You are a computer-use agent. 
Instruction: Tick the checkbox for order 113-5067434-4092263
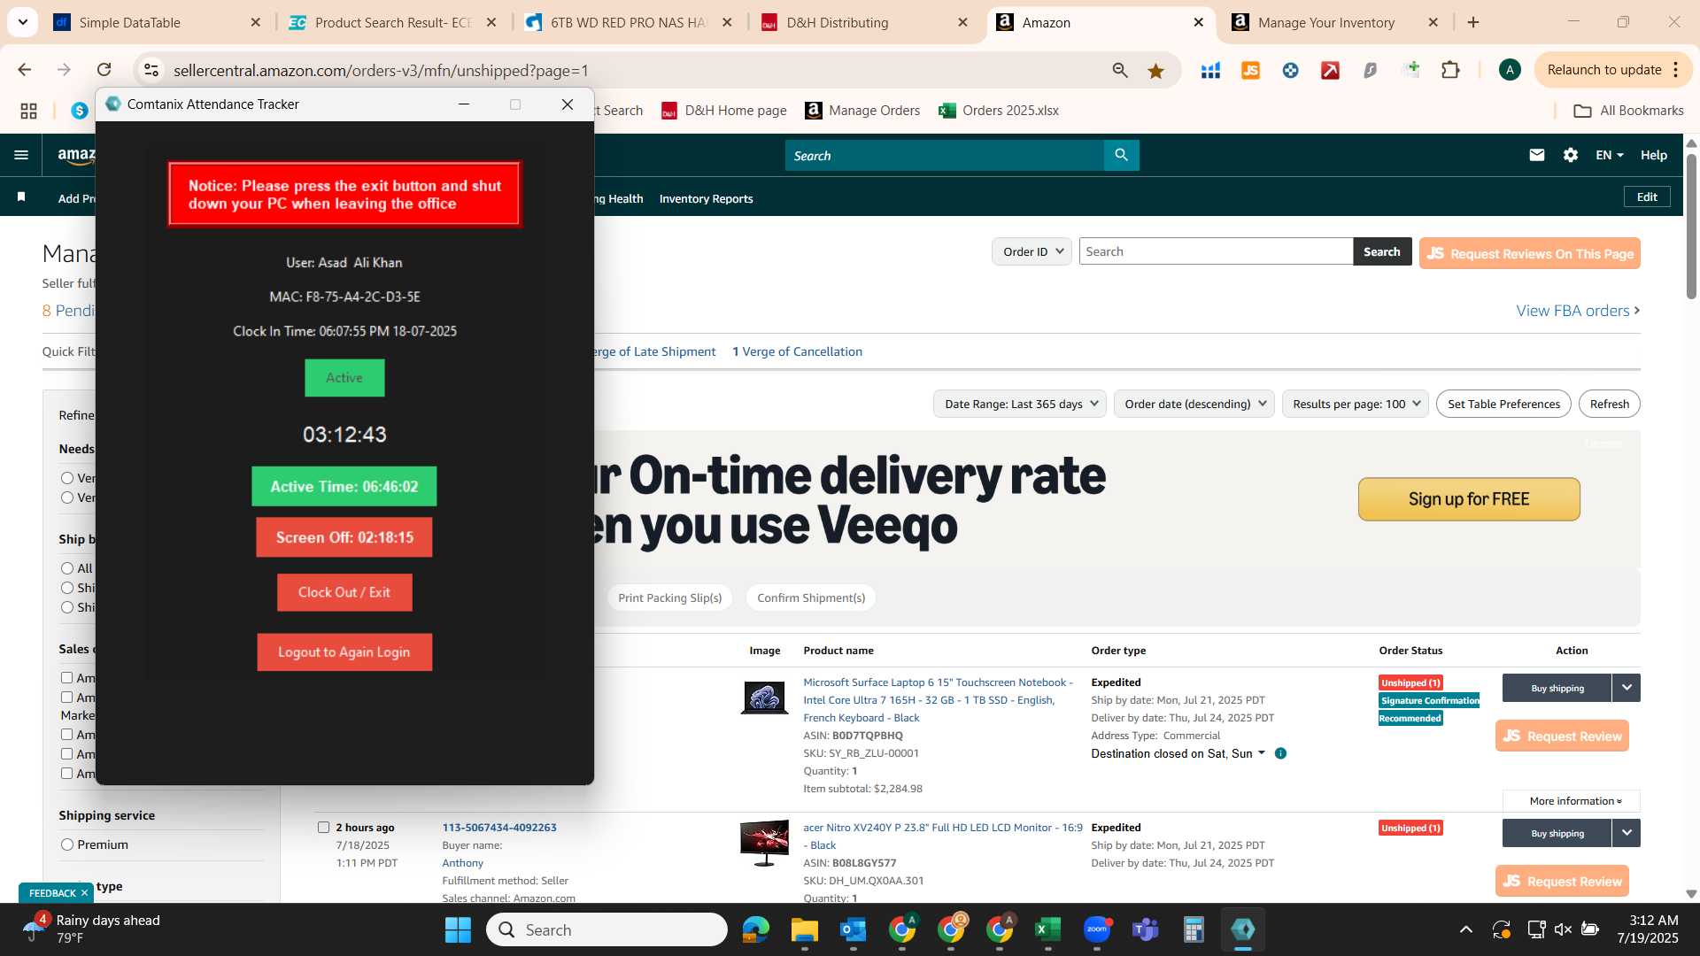tap(324, 828)
